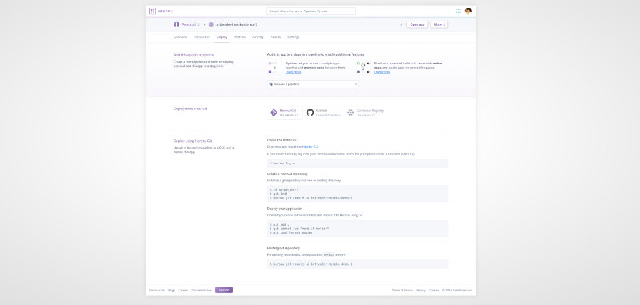This screenshot has height=305, width=640.
Task: Click the '© 2019 Salesforce.com' footer text
Action: coord(457,290)
